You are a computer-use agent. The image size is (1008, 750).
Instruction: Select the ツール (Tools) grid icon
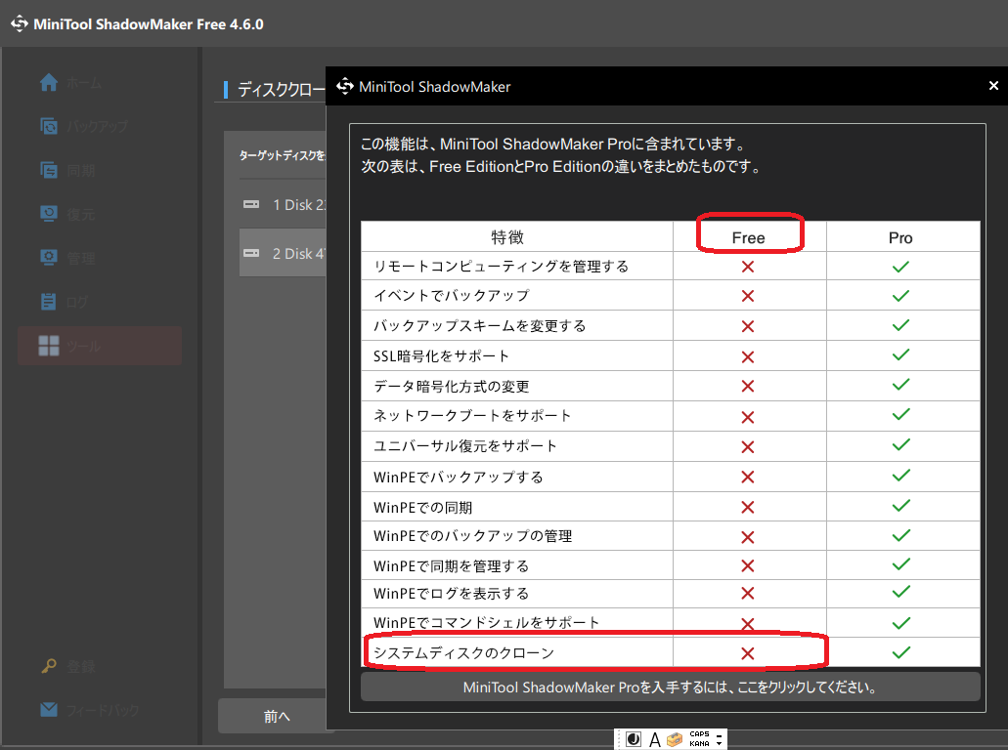pos(49,346)
